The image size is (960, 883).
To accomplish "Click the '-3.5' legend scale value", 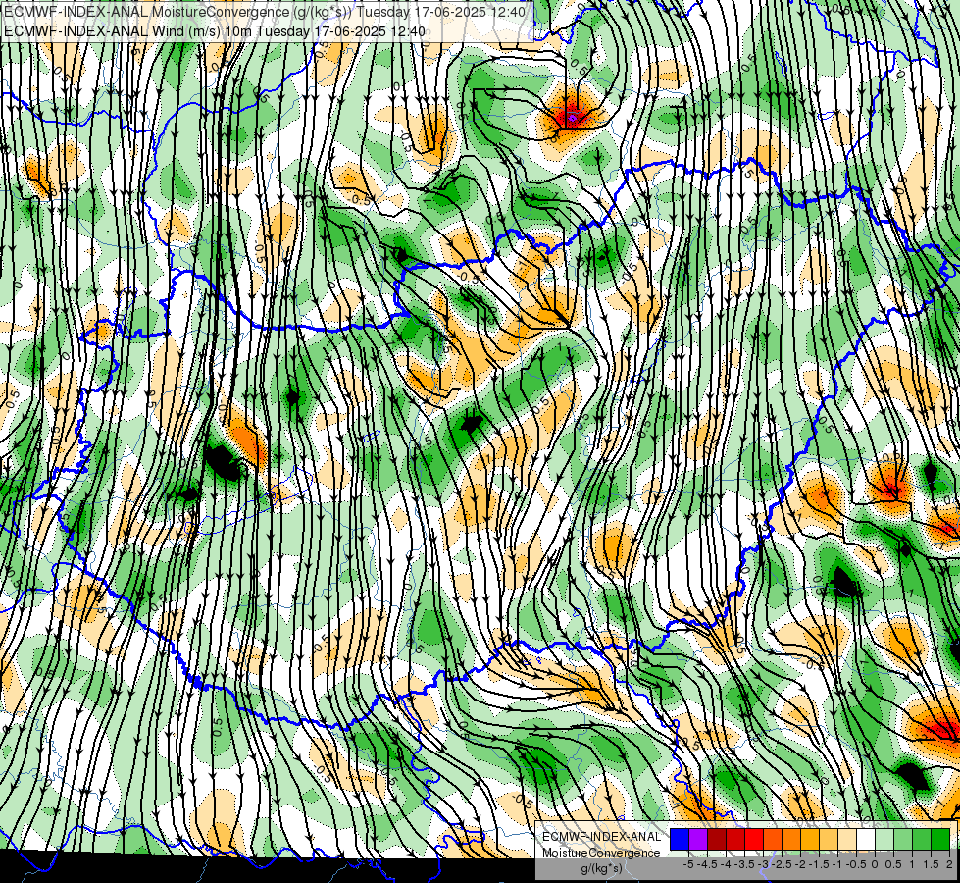I will [x=744, y=864].
